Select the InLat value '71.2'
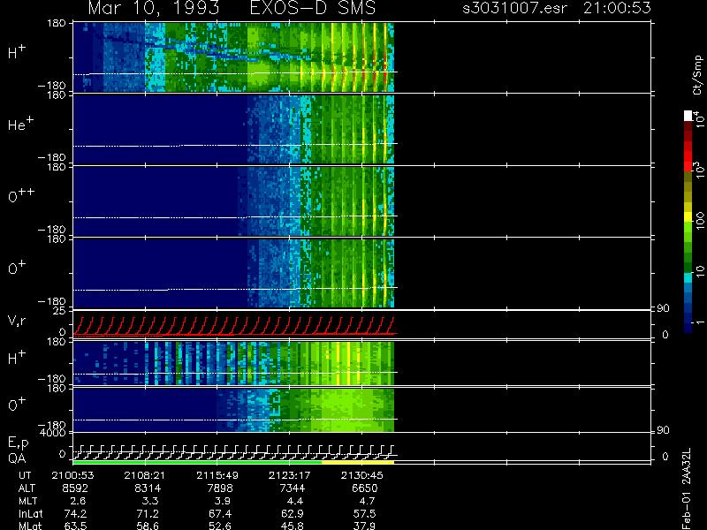This screenshot has width=707, height=530. (148, 513)
